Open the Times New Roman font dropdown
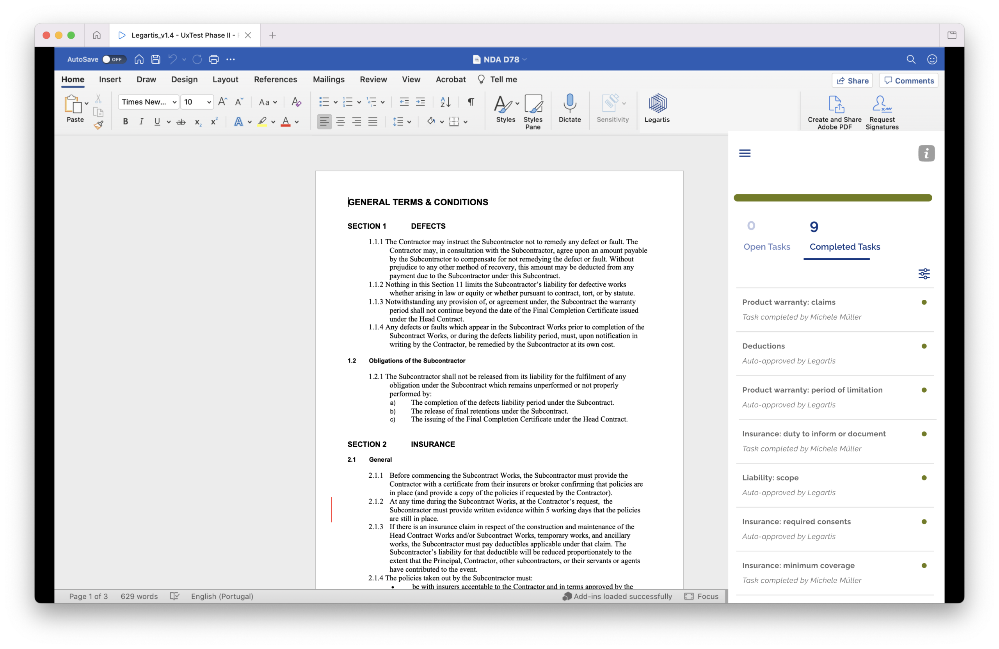Image resolution: width=999 pixels, height=649 pixels. click(x=148, y=102)
